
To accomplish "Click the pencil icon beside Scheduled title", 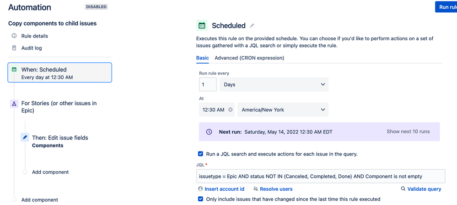I will 252,26.
